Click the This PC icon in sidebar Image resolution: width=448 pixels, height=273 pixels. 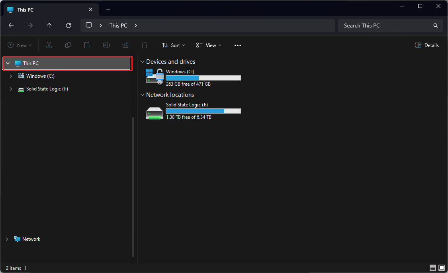[x=18, y=63]
